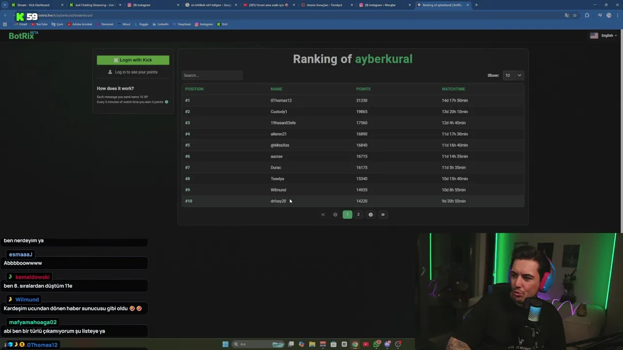Open Discord from the taskbar

[387, 344]
